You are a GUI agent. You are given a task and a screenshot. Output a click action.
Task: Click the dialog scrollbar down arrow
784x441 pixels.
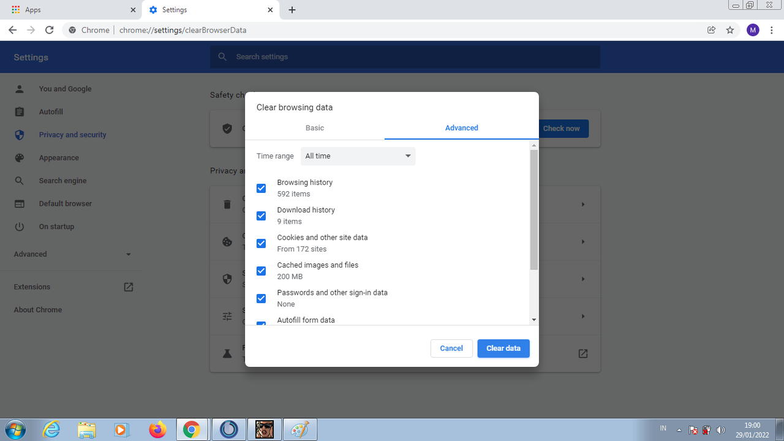(x=534, y=320)
